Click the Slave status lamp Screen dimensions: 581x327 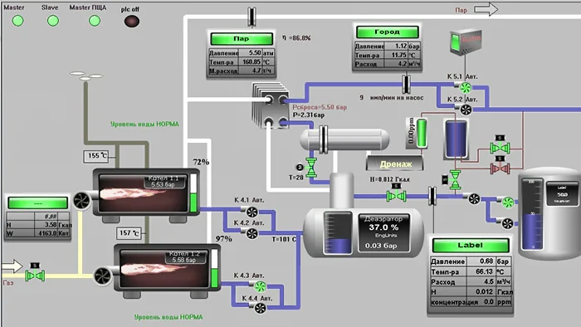click(x=53, y=21)
